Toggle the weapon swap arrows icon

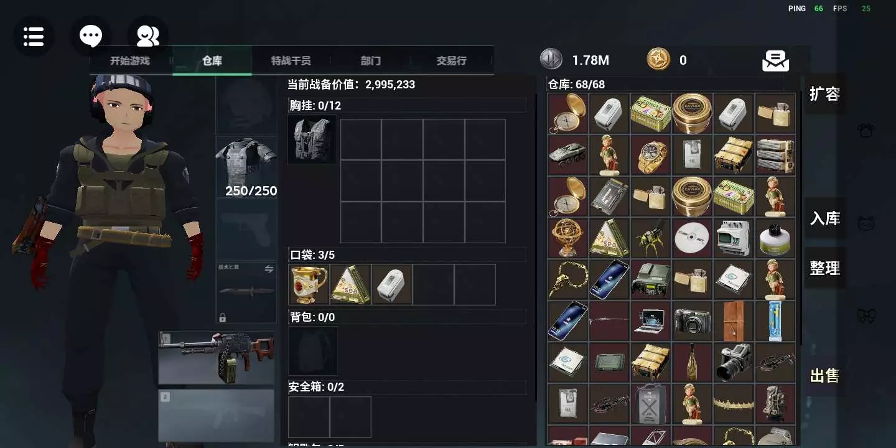pyautogui.click(x=269, y=269)
